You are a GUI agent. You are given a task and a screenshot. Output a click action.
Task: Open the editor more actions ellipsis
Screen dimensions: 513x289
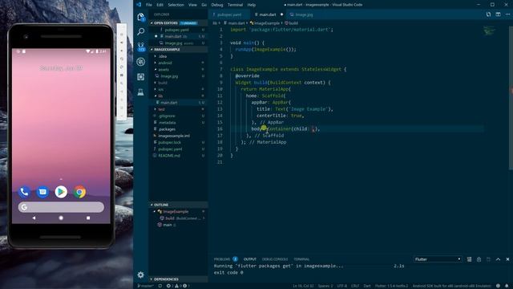coord(507,14)
